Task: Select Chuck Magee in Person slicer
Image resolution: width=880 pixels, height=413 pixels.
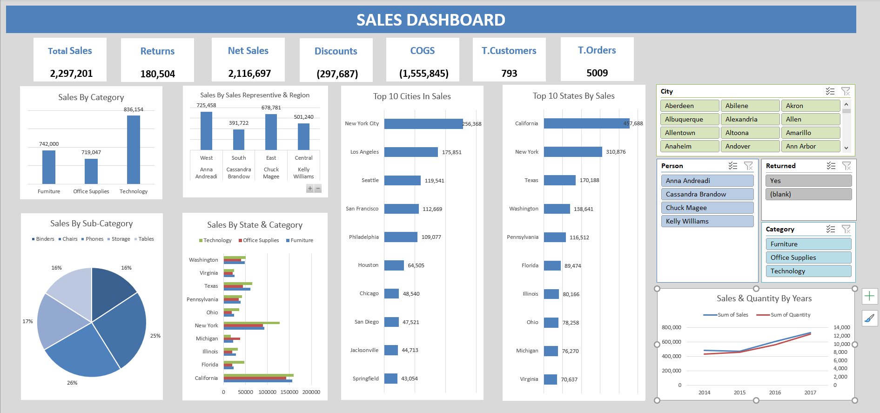Action: [x=707, y=208]
